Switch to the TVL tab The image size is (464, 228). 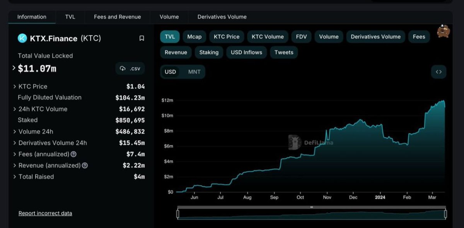pos(70,17)
